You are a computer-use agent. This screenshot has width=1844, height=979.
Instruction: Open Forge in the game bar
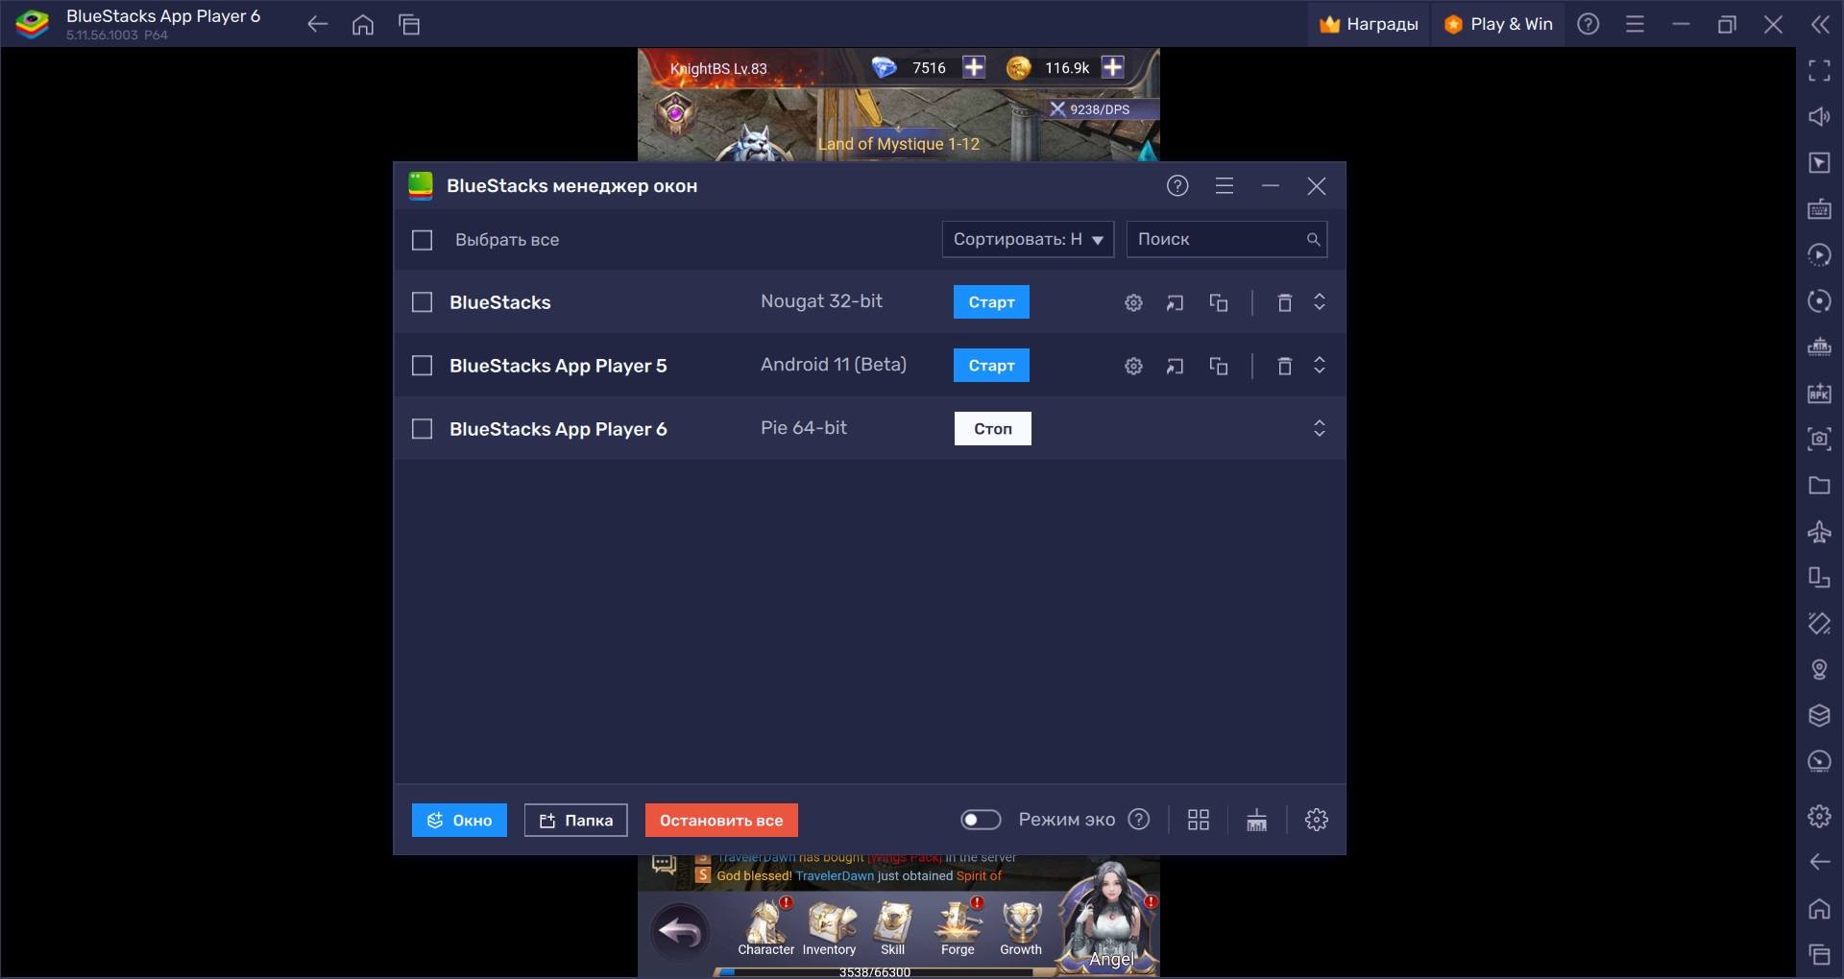coord(958,929)
